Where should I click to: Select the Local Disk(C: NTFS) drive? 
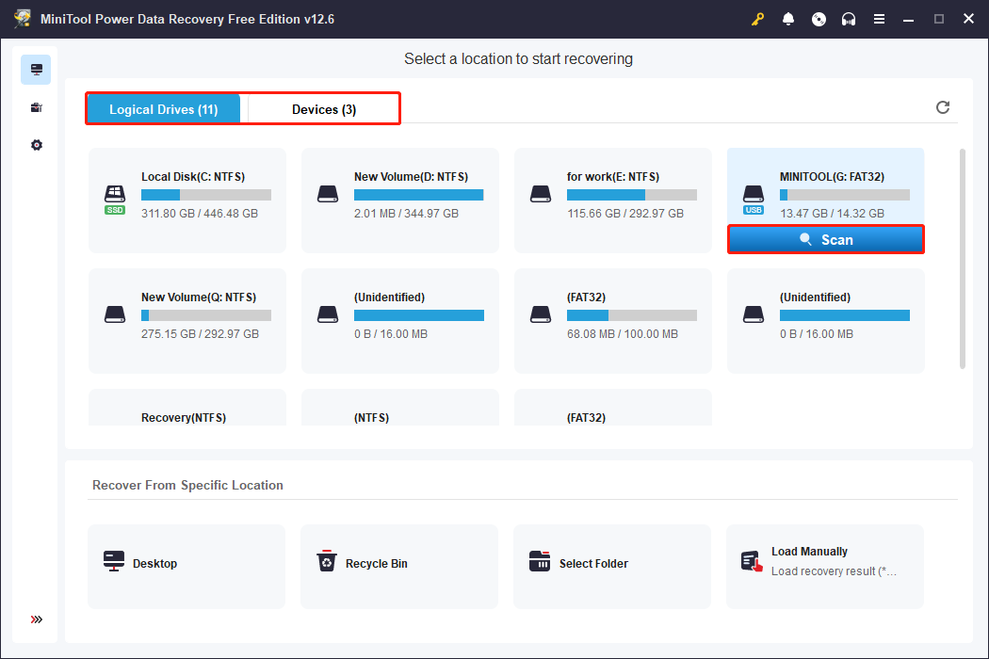click(187, 201)
